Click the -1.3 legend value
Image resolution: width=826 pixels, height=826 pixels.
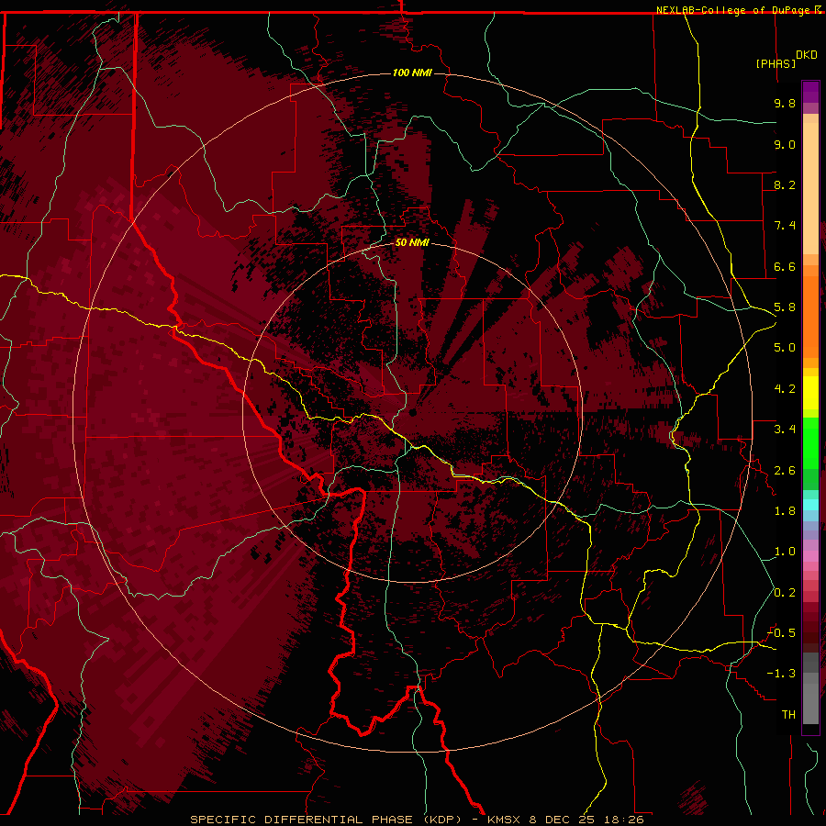(781, 674)
